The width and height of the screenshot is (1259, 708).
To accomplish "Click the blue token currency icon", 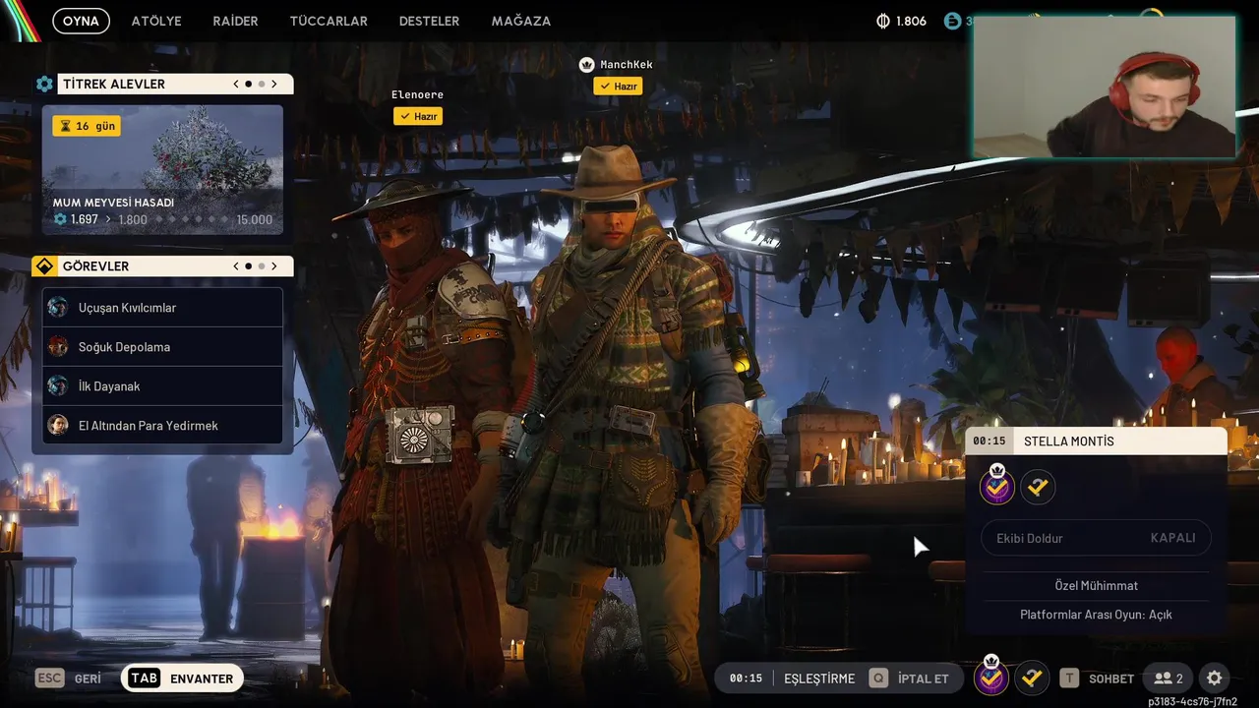I will click(951, 21).
